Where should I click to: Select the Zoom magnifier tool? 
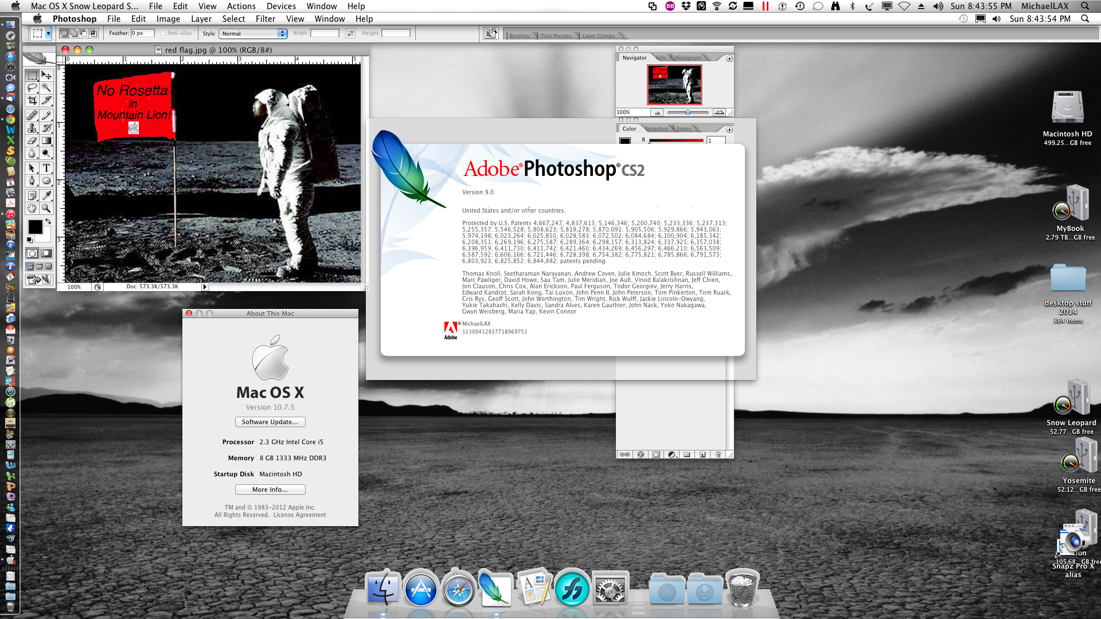tap(46, 209)
